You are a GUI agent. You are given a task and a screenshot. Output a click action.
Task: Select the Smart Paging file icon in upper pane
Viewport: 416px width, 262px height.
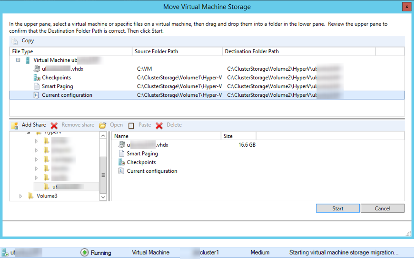[x=37, y=86]
